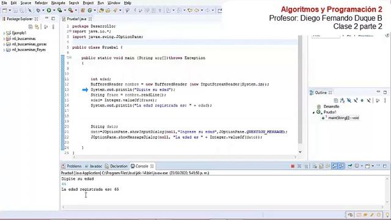Expand the n6_buscaminas project
The image size is (391, 220).
click(4, 38)
